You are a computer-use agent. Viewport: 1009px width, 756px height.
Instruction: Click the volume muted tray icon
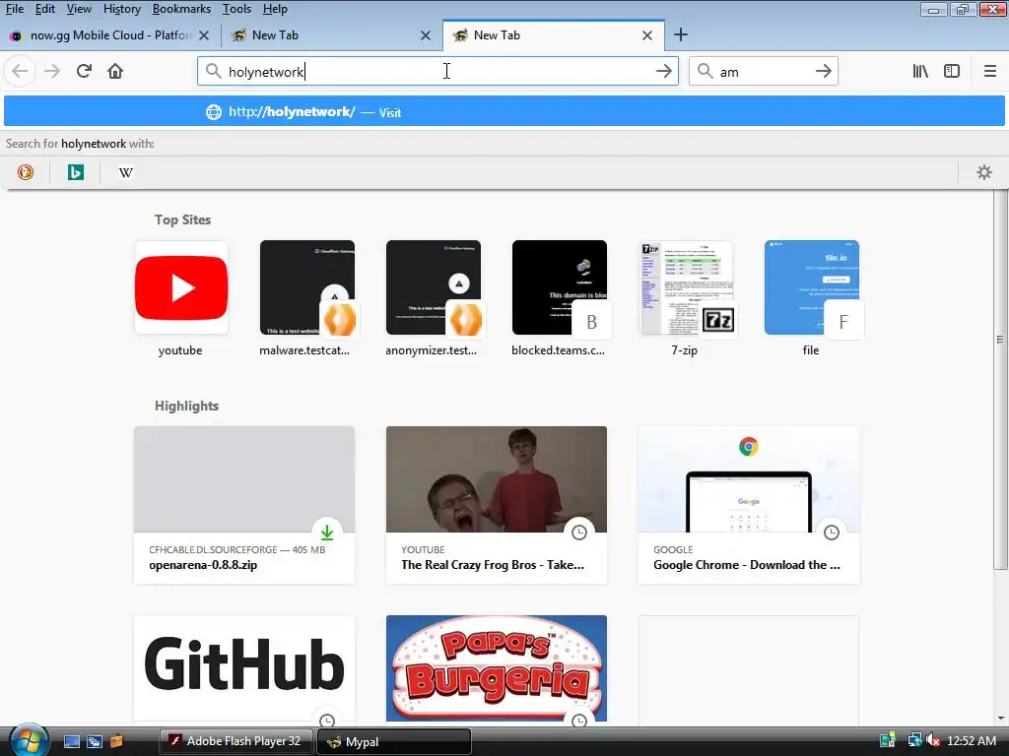click(x=934, y=740)
